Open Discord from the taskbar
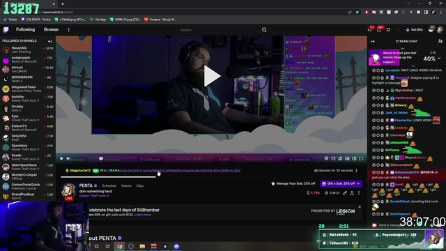446x251 pixels. 176,246
